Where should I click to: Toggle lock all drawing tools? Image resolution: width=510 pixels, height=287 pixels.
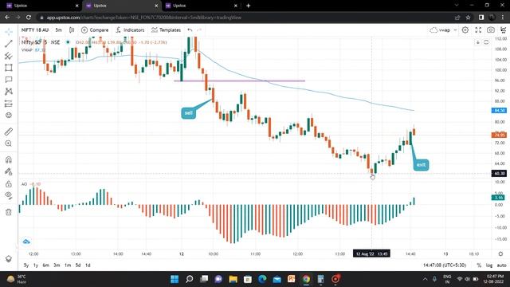pyautogui.click(x=9, y=184)
